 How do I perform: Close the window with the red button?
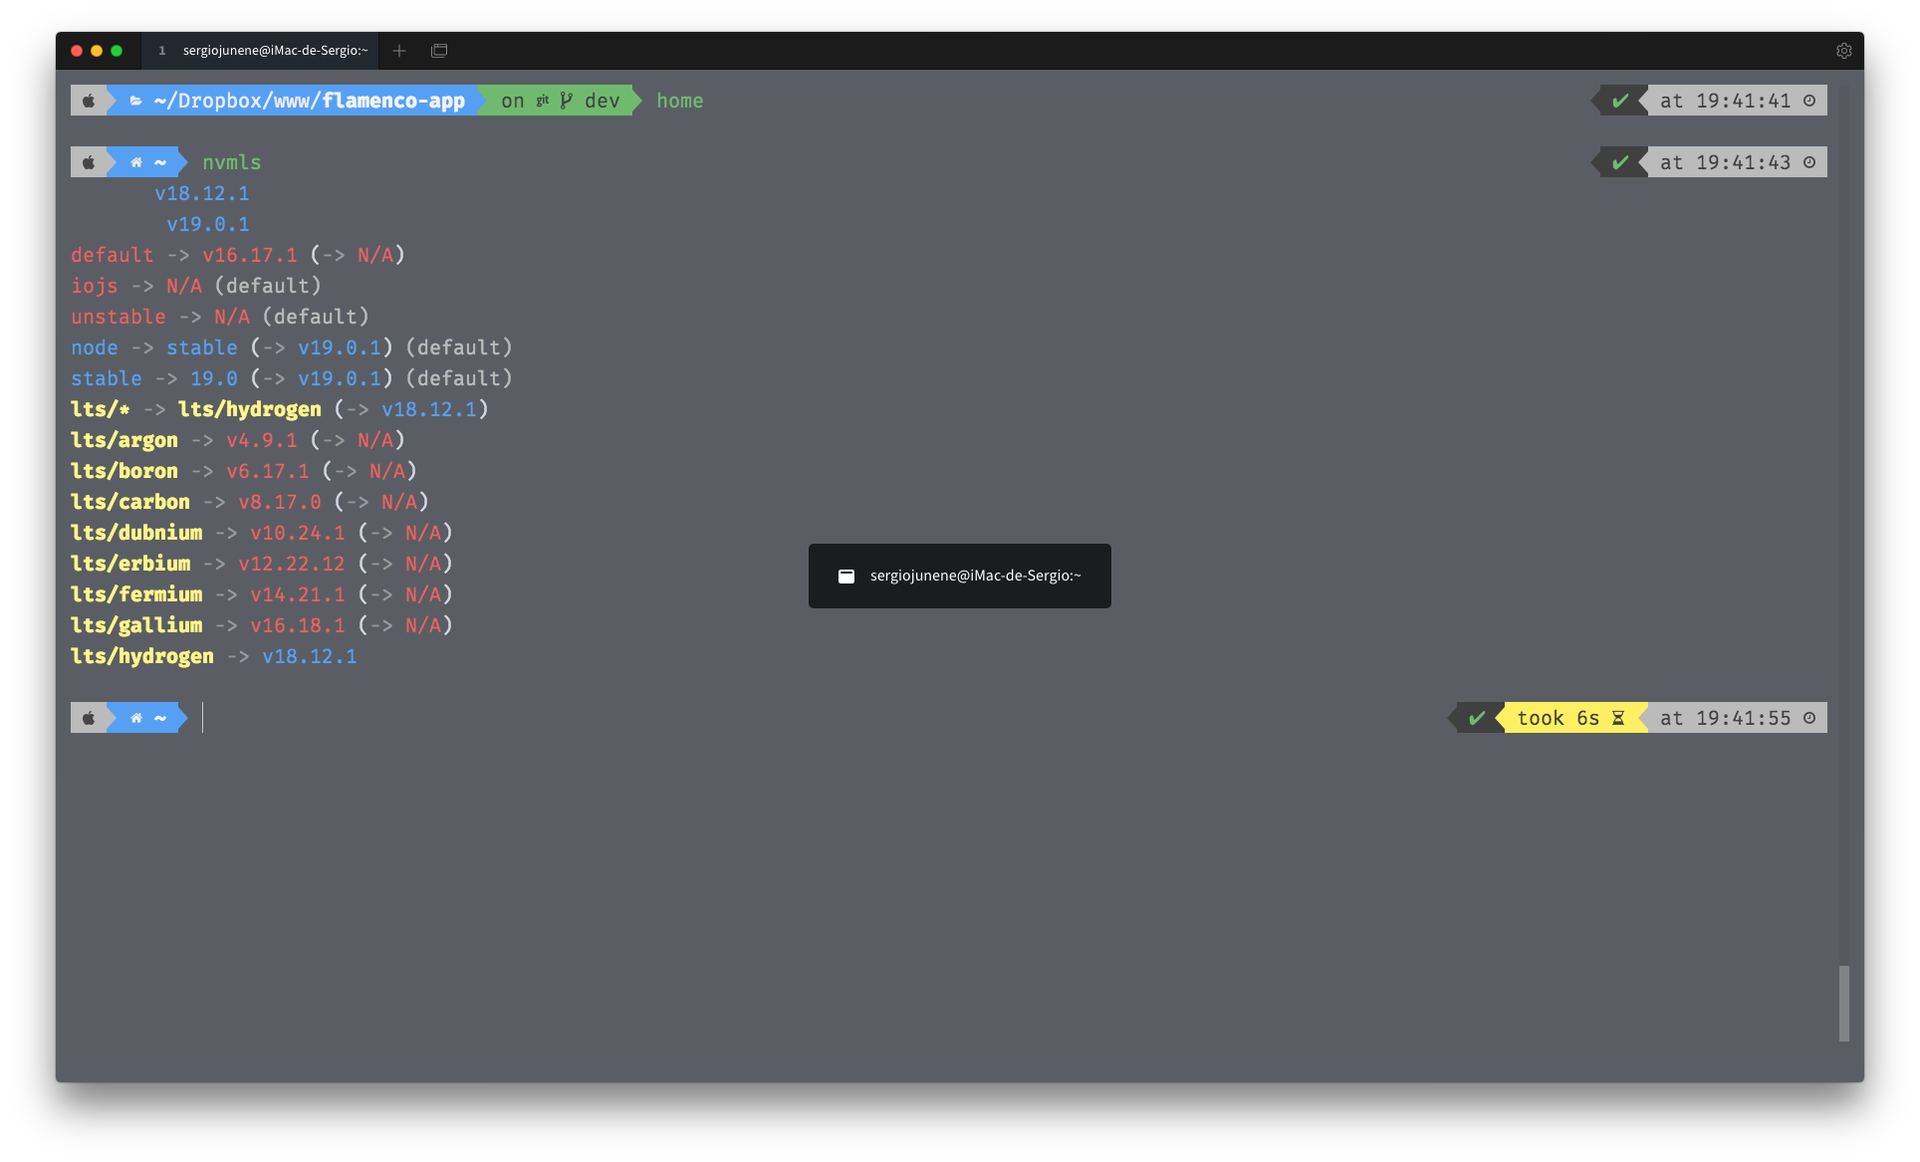coord(77,51)
